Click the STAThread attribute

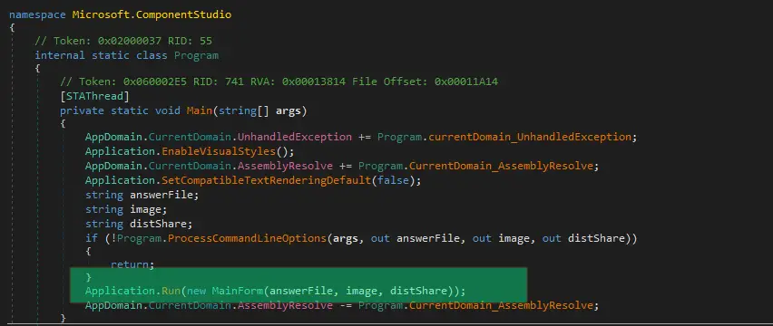(94, 96)
